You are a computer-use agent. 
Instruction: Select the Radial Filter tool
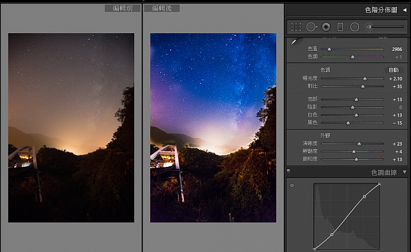(354, 27)
